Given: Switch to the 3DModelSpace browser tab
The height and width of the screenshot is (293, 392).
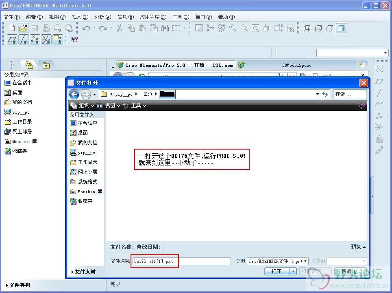Looking at the screenshot, I should tap(296, 65).
